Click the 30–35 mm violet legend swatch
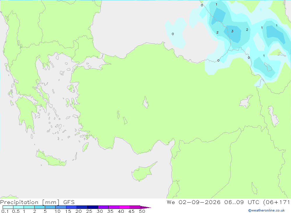 pos(103,207)
